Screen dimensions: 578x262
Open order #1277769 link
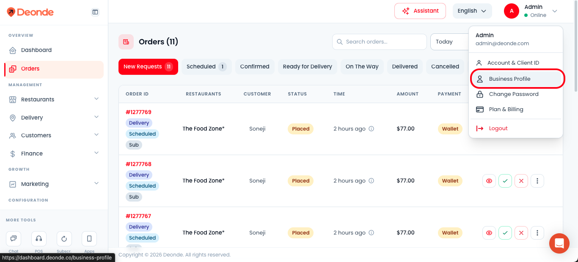pos(138,112)
